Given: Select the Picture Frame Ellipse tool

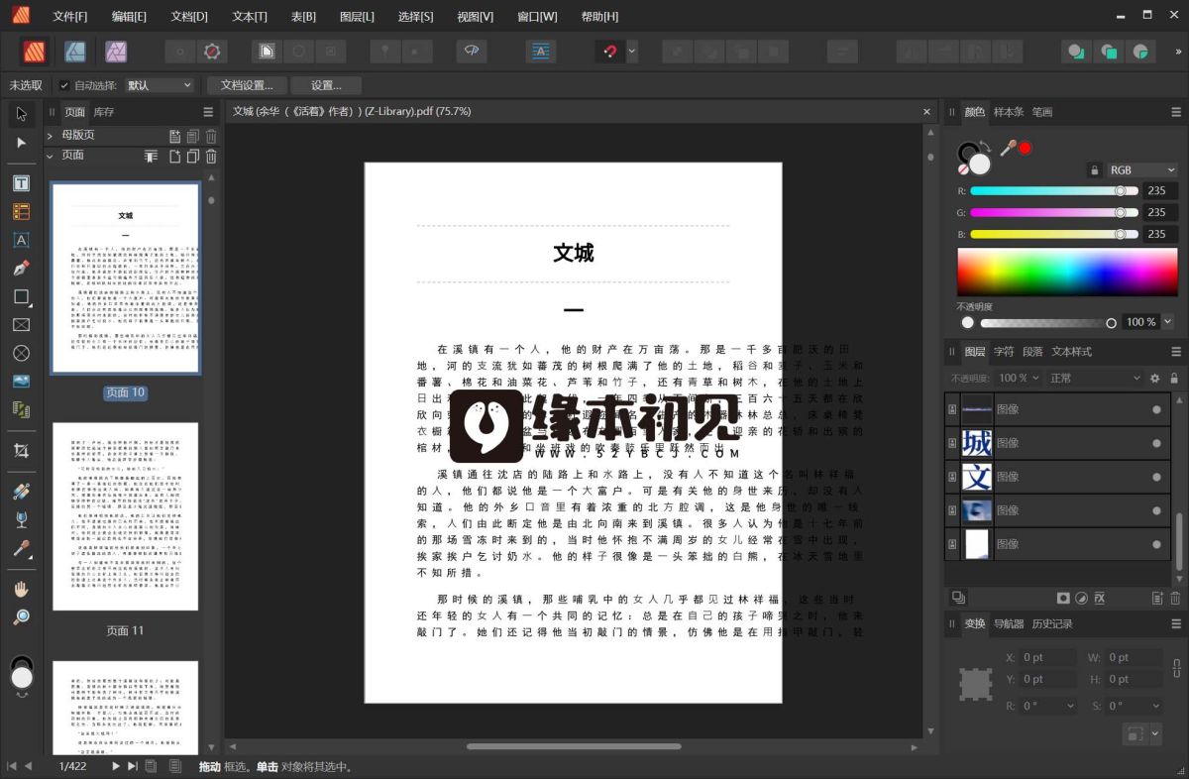Looking at the screenshot, I should pos(22,353).
